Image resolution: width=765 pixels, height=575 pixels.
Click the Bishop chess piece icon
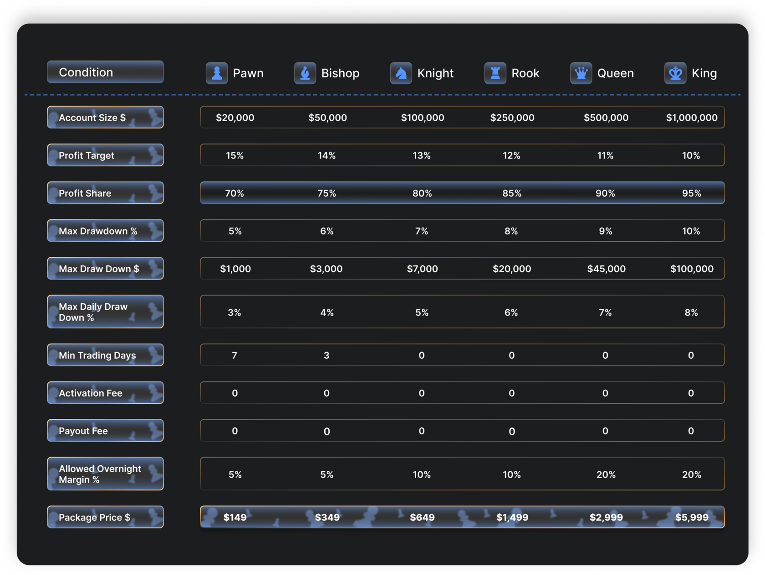305,73
